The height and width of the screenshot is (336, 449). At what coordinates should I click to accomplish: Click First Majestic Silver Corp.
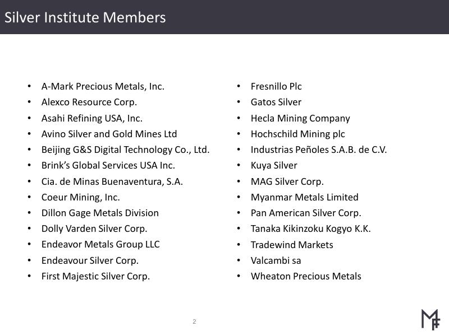[x=95, y=276]
